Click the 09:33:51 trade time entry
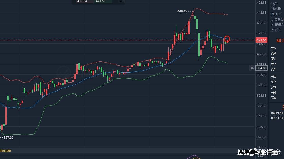This screenshot has height=159, width=284. [277, 118]
